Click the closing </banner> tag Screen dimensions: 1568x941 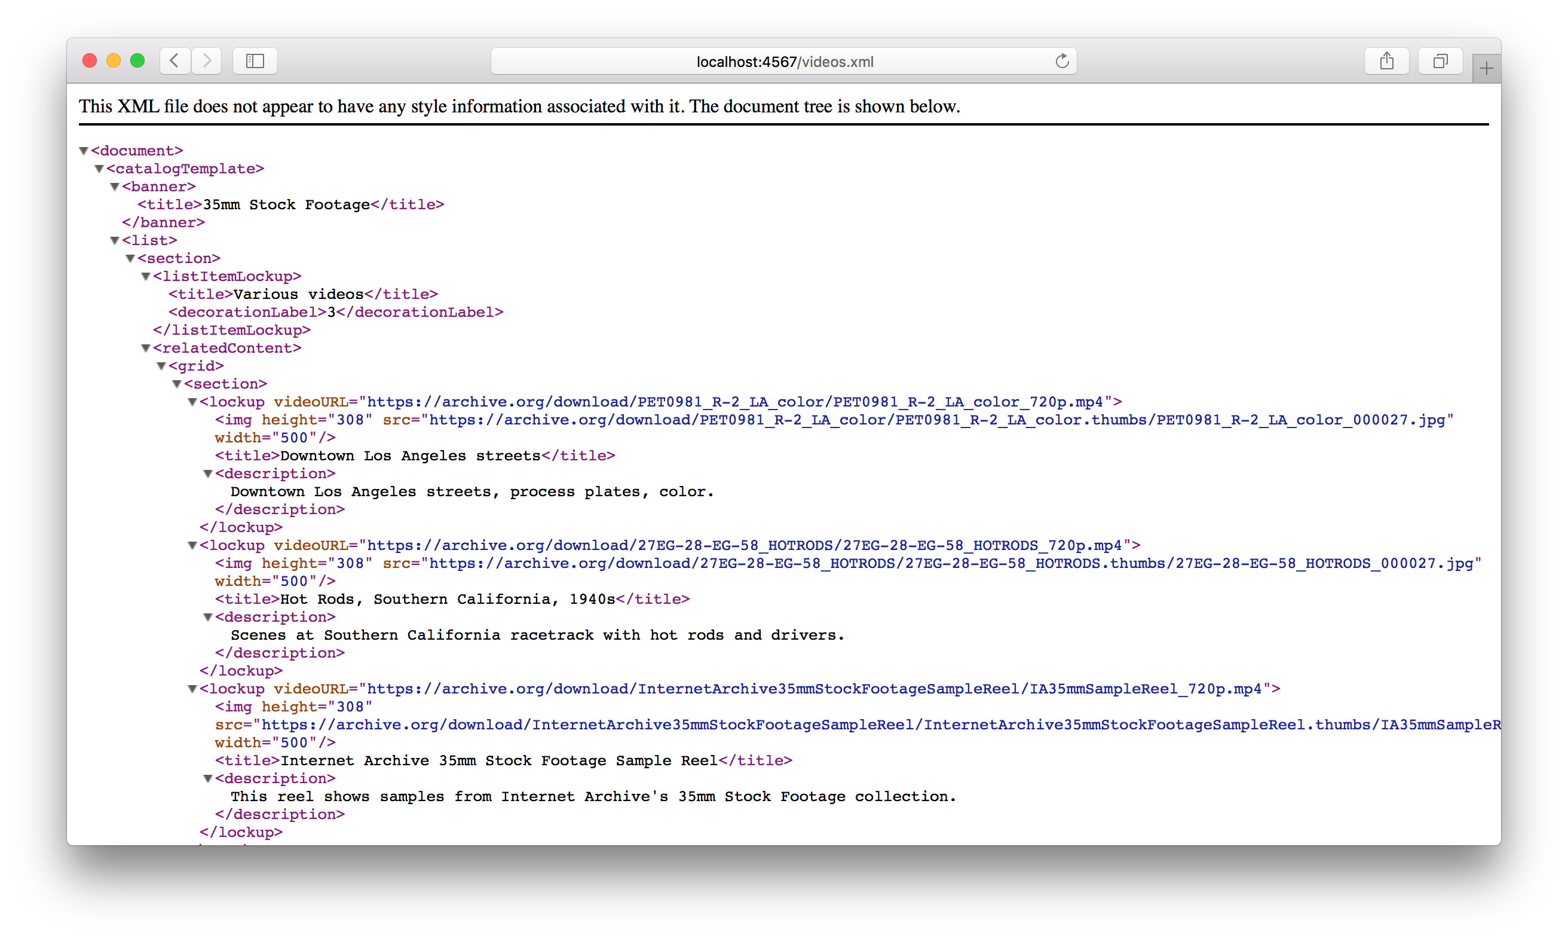tap(164, 222)
